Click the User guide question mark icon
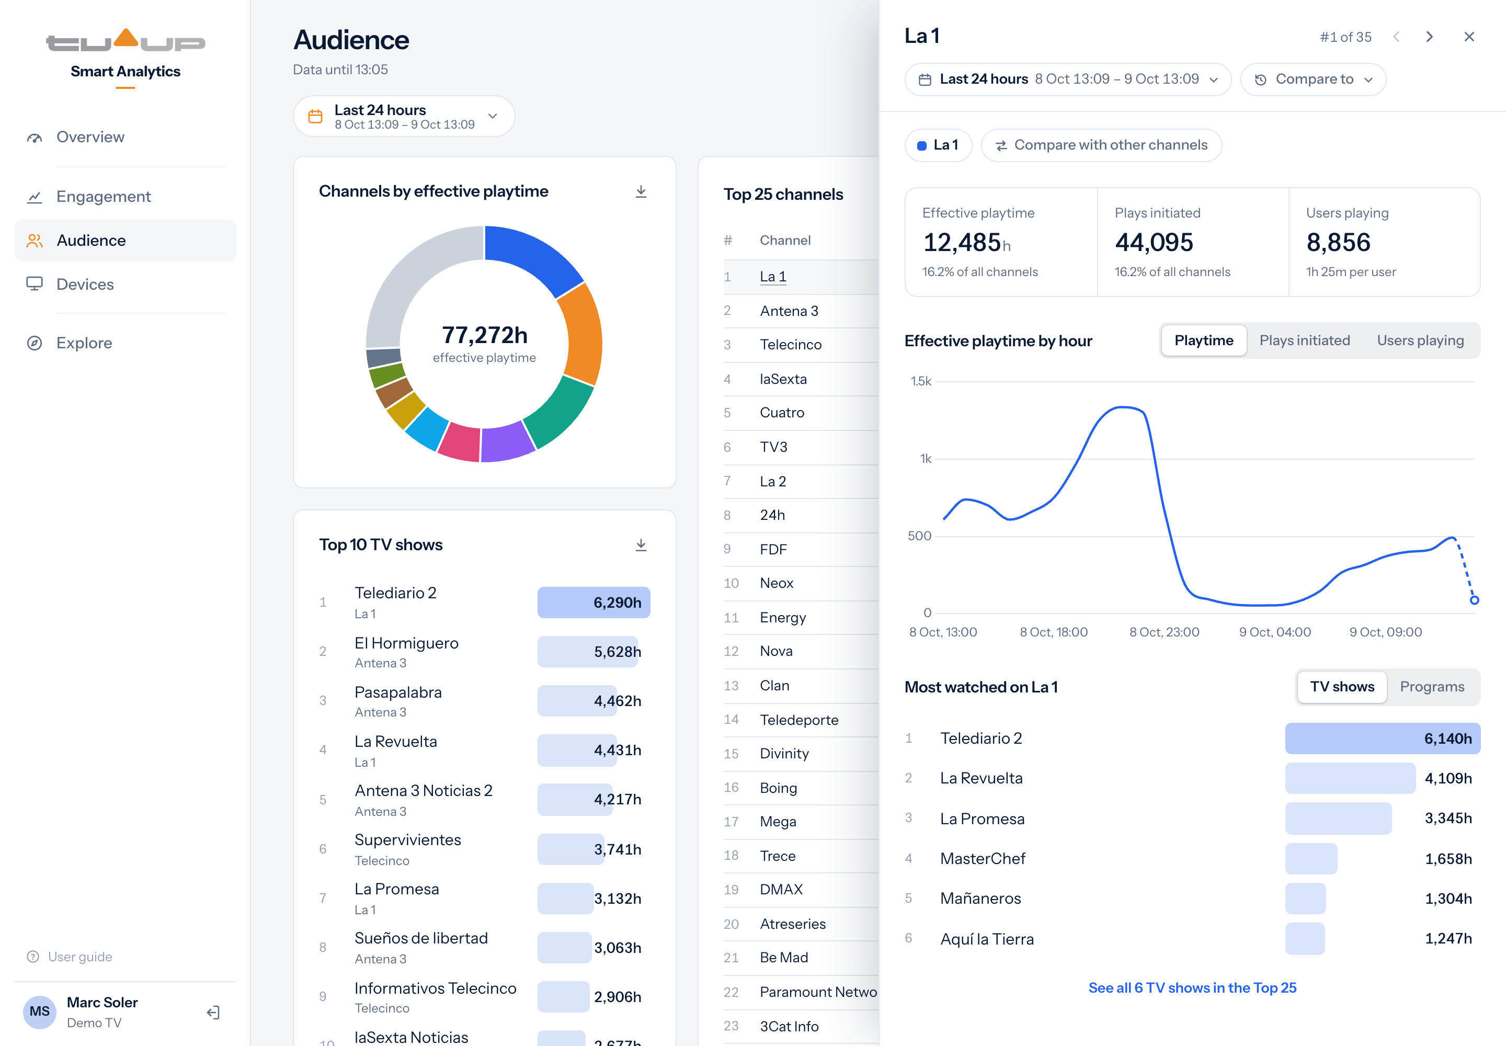1506x1046 pixels. (x=33, y=957)
